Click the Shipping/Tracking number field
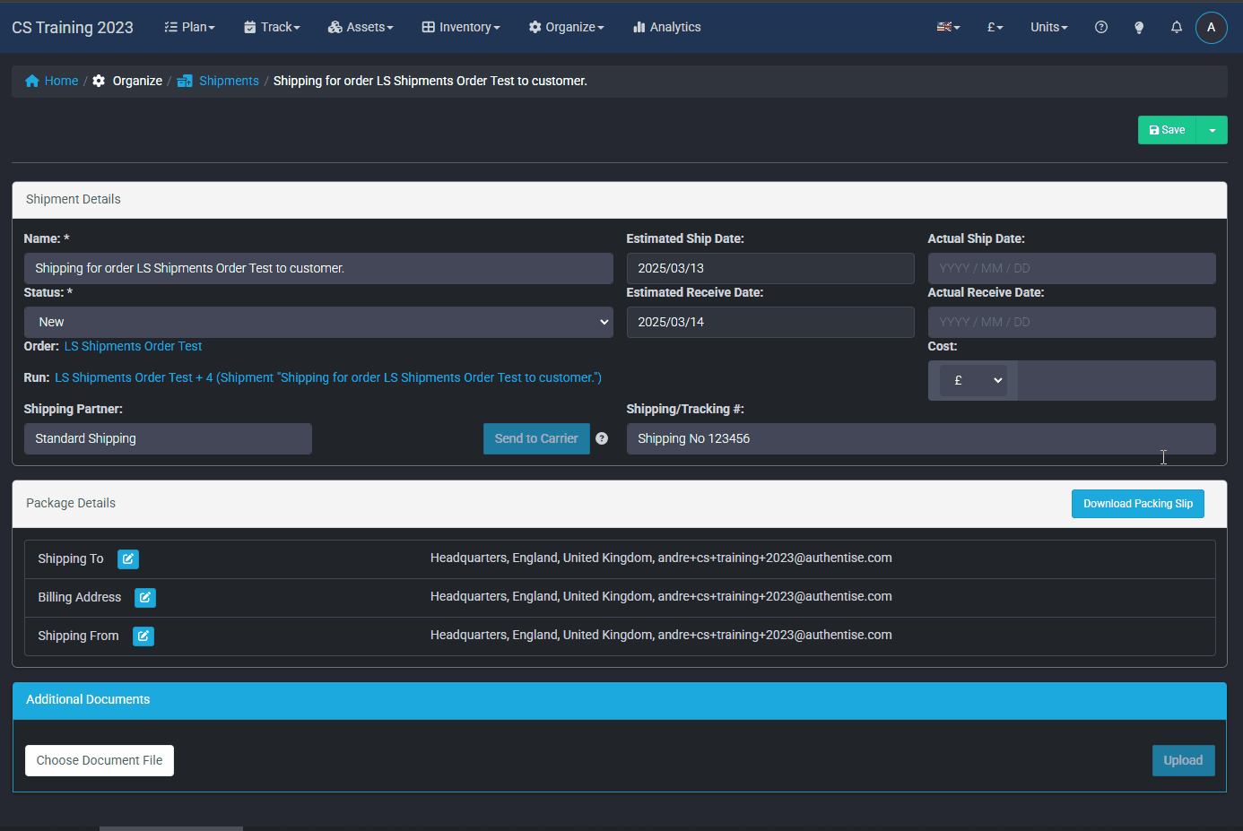The width and height of the screenshot is (1243, 831). [920, 439]
